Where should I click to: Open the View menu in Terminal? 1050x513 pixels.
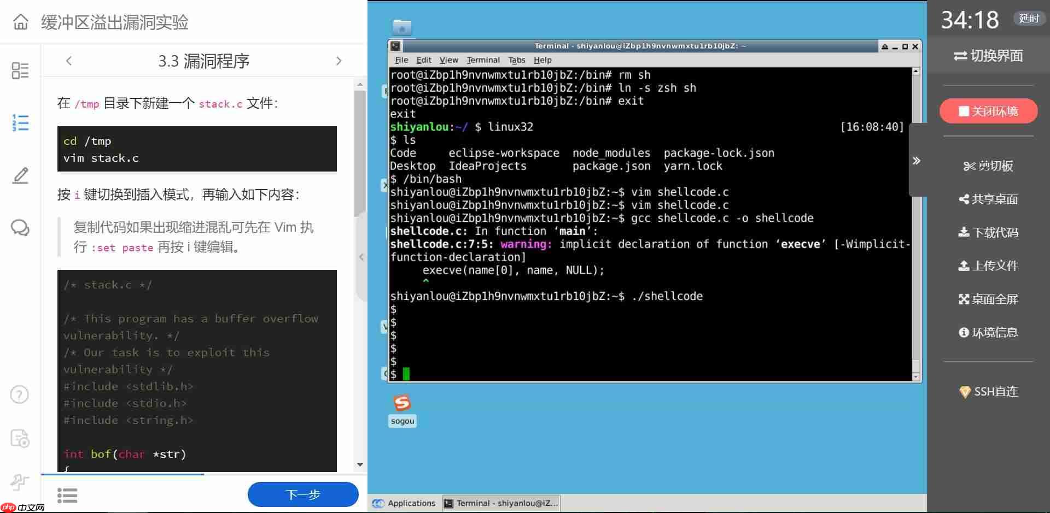click(x=449, y=60)
